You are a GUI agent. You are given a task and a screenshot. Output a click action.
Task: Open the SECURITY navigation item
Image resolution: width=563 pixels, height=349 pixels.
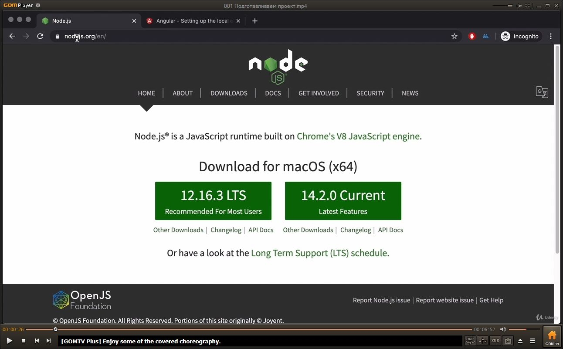370,93
